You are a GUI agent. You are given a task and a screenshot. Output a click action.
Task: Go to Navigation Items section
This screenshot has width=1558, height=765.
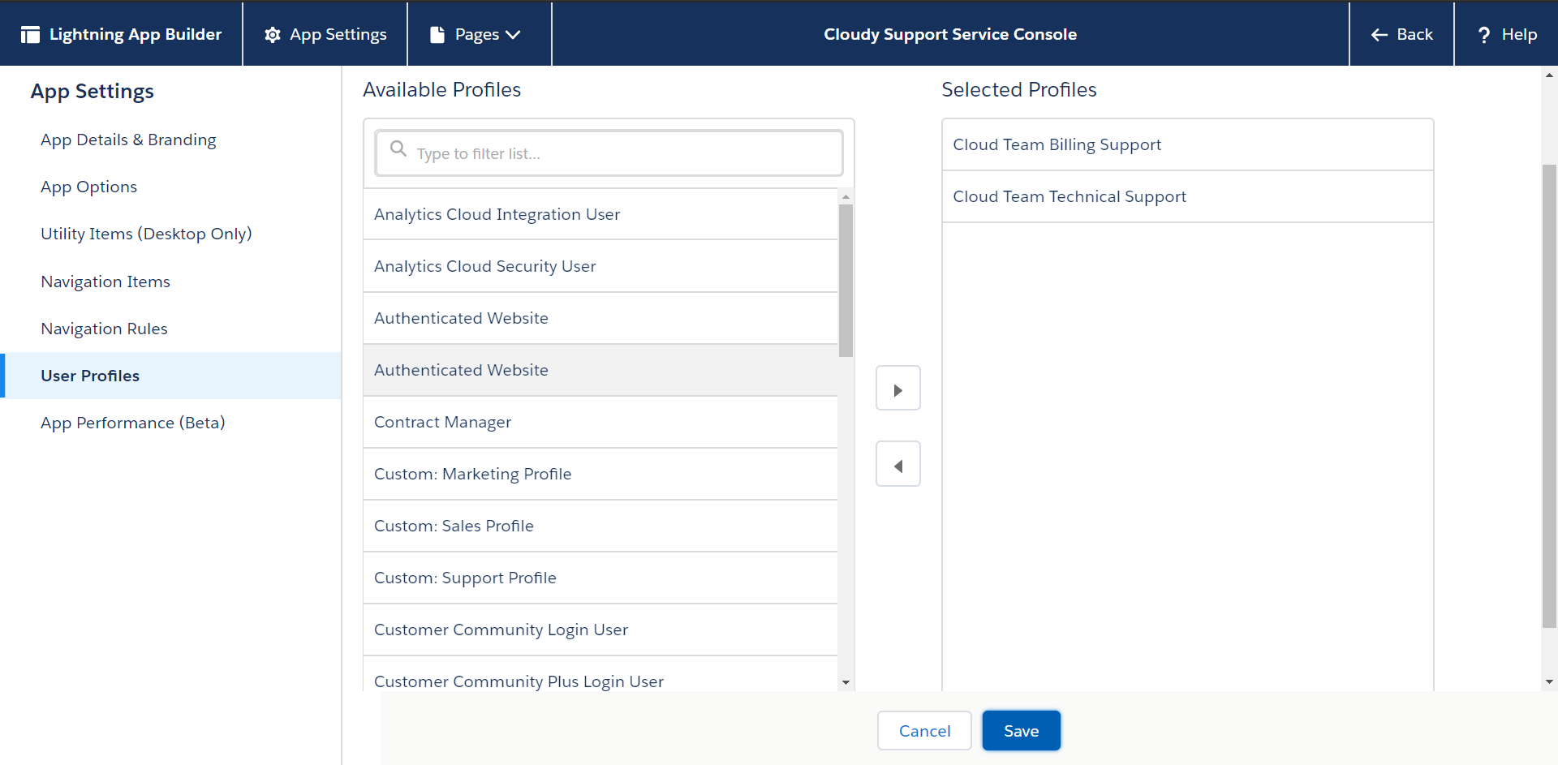105,282
